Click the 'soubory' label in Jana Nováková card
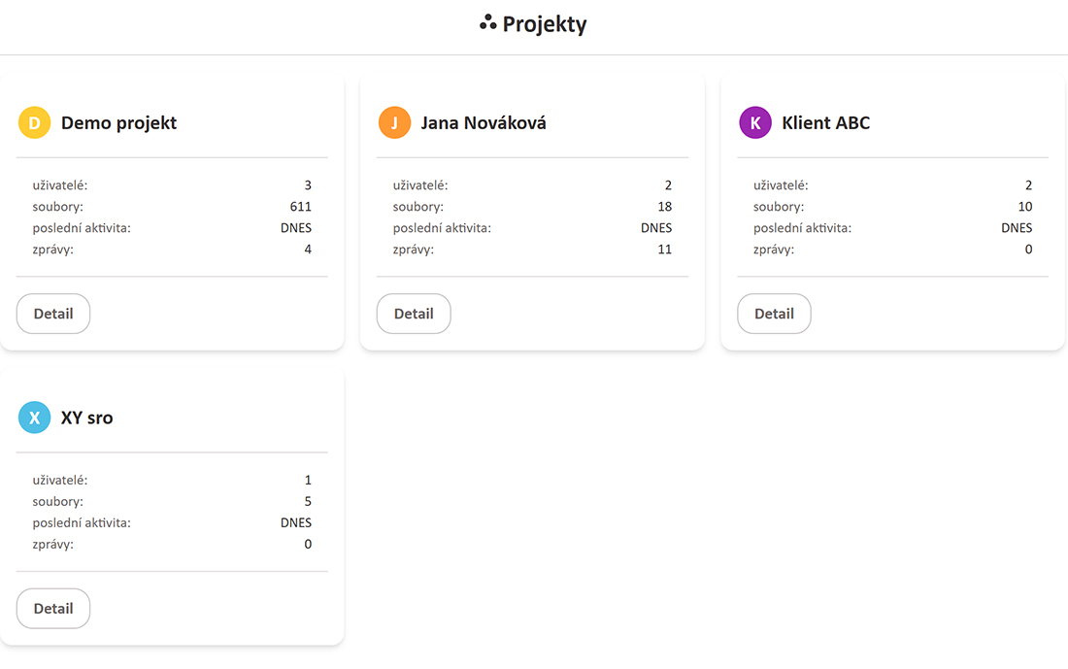This screenshot has height=669, width=1068. coord(418,207)
